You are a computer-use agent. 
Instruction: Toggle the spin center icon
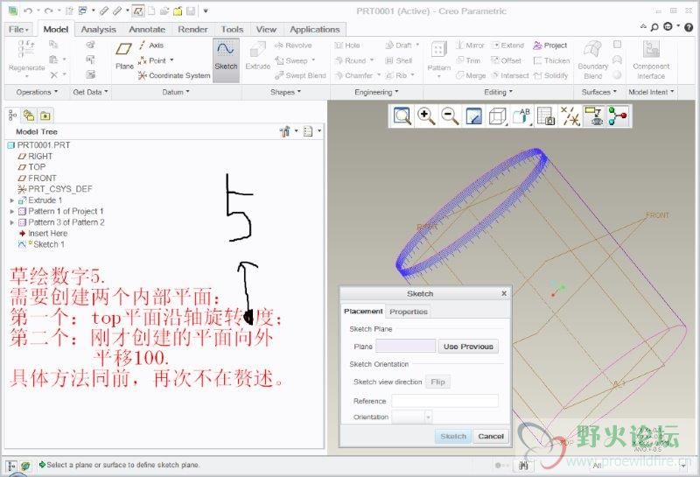(618, 116)
